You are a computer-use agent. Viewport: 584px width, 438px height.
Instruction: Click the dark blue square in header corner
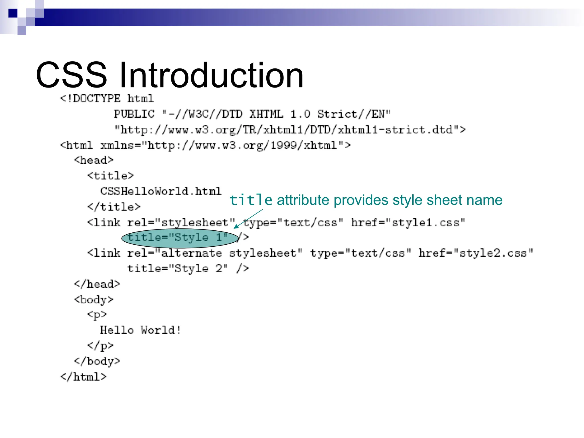(x=13, y=13)
